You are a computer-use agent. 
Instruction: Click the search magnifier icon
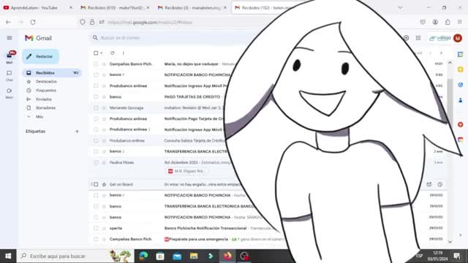pyautogui.click(x=95, y=38)
